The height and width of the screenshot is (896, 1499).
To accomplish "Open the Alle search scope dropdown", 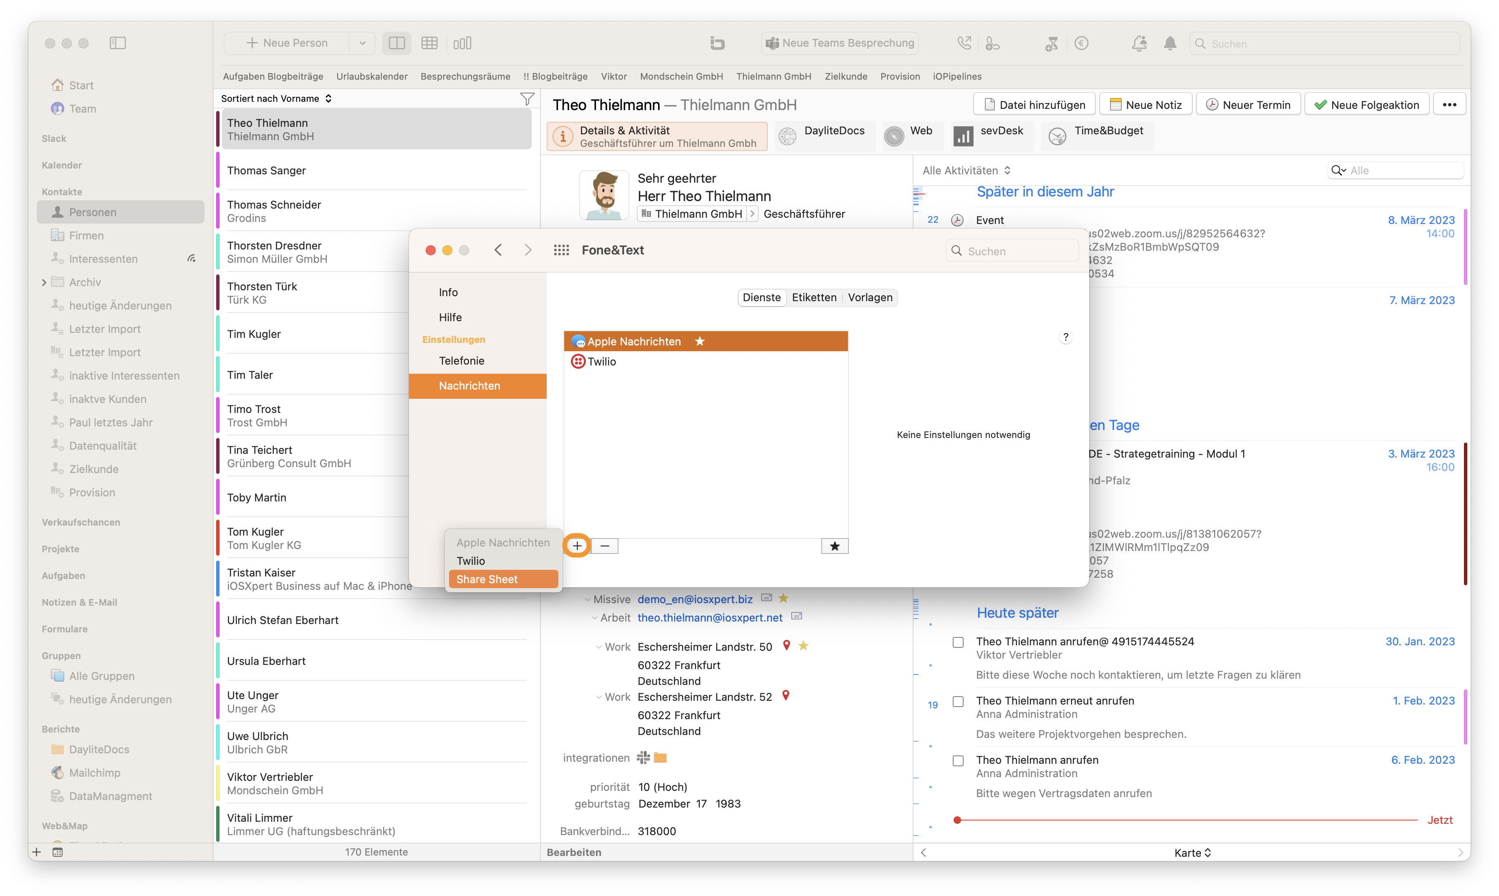I will (1338, 170).
